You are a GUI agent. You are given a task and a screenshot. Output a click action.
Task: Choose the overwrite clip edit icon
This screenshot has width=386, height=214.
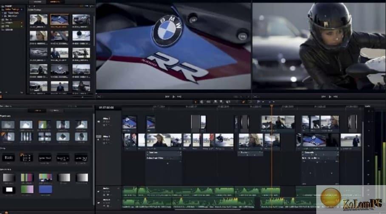pyautogui.click(x=221, y=101)
